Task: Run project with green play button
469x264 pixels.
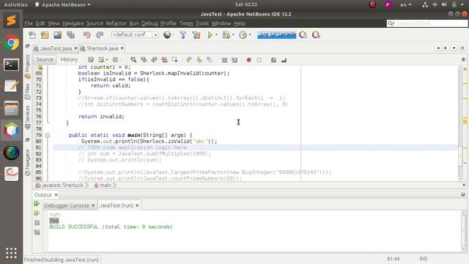Action: pyautogui.click(x=210, y=35)
